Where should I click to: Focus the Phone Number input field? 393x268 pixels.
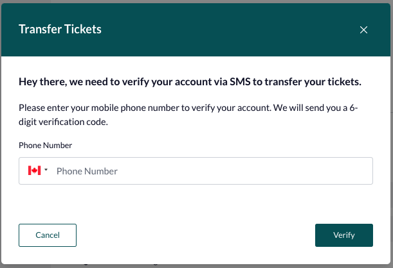tap(196, 171)
